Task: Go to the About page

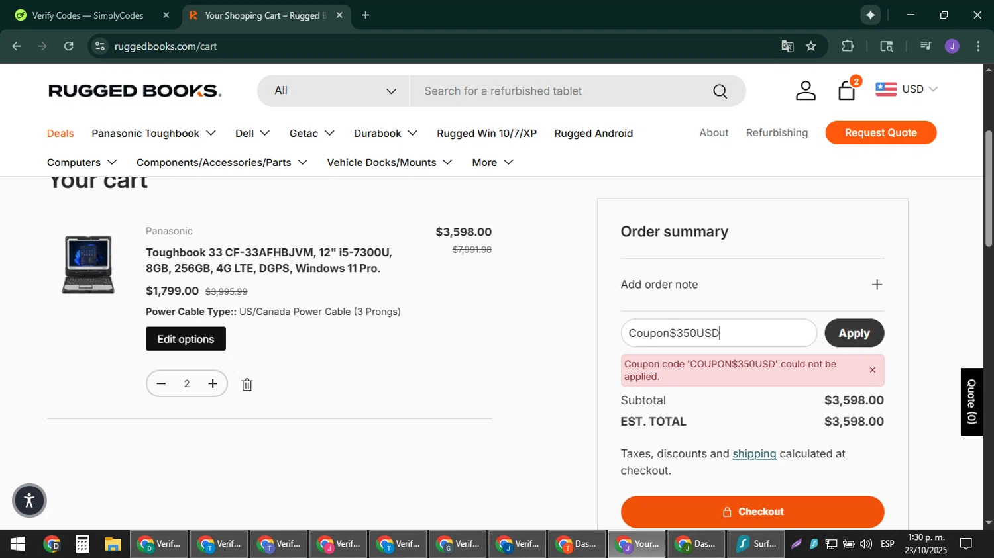Action: (714, 133)
